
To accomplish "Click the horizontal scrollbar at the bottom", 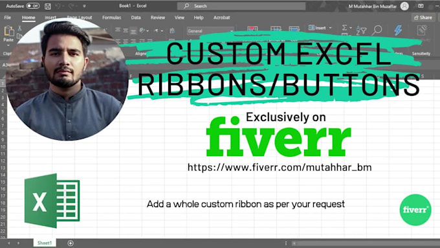I will point(366,243).
